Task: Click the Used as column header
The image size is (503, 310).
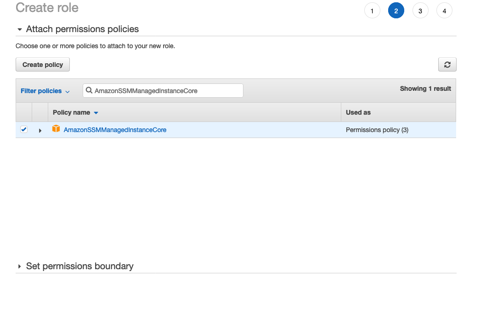Action: pos(358,112)
